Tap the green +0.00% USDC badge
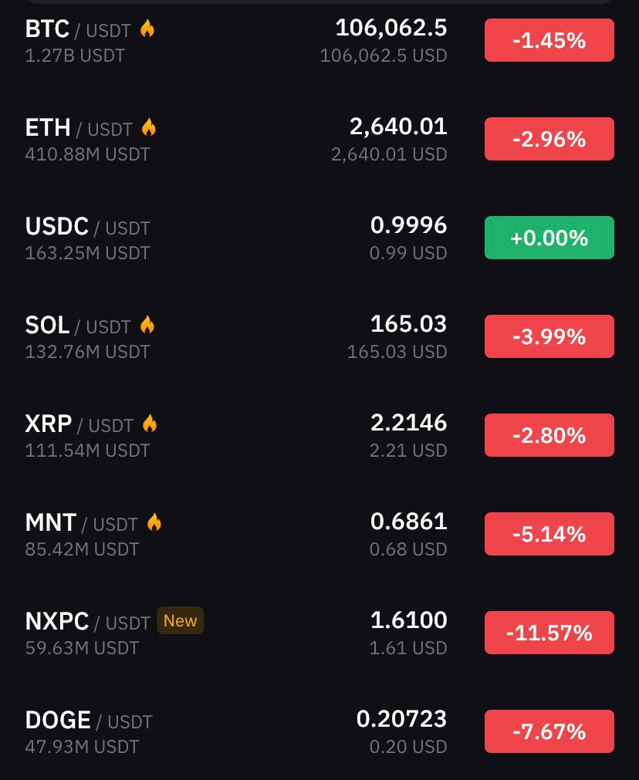This screenshot has height=780, width=639. tap(549, 238)
